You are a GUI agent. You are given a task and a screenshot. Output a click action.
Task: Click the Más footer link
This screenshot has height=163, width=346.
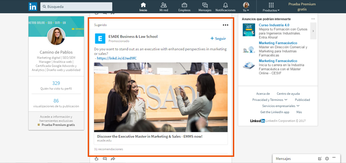[299, 112]
